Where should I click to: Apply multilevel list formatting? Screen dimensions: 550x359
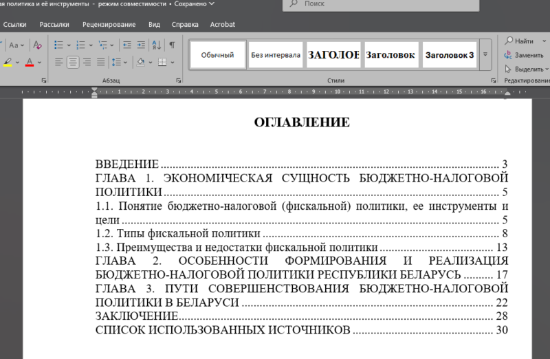[x=102, y=45]
